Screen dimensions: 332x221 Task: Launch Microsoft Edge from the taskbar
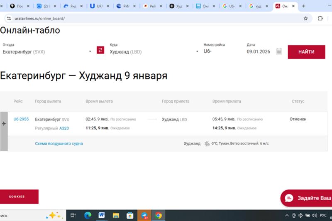88,215
